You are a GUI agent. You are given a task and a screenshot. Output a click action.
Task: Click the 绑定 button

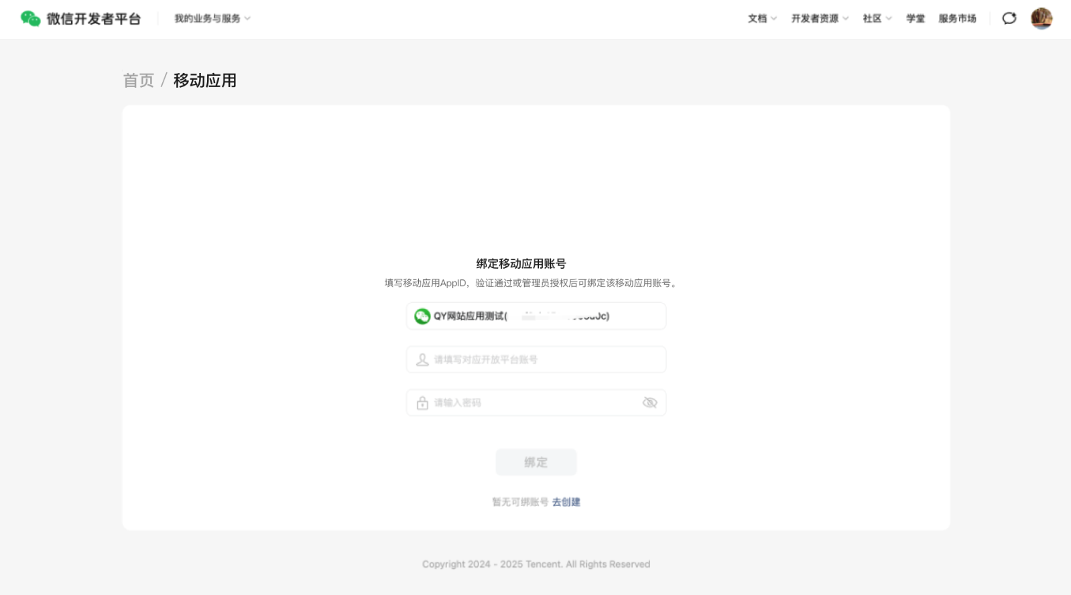click(535, 462)
